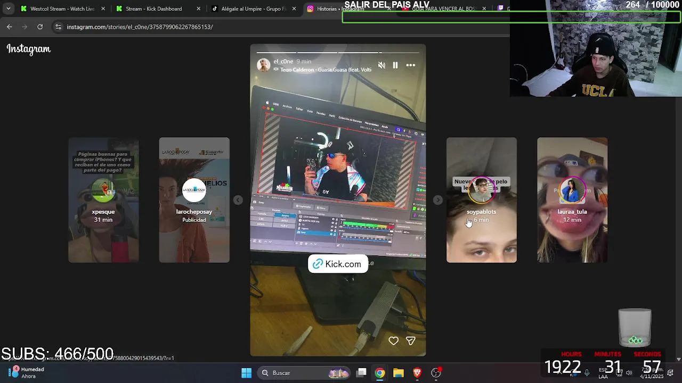
Task: Close the Westcol Stream tab
Action: click(x=103, y=9)
